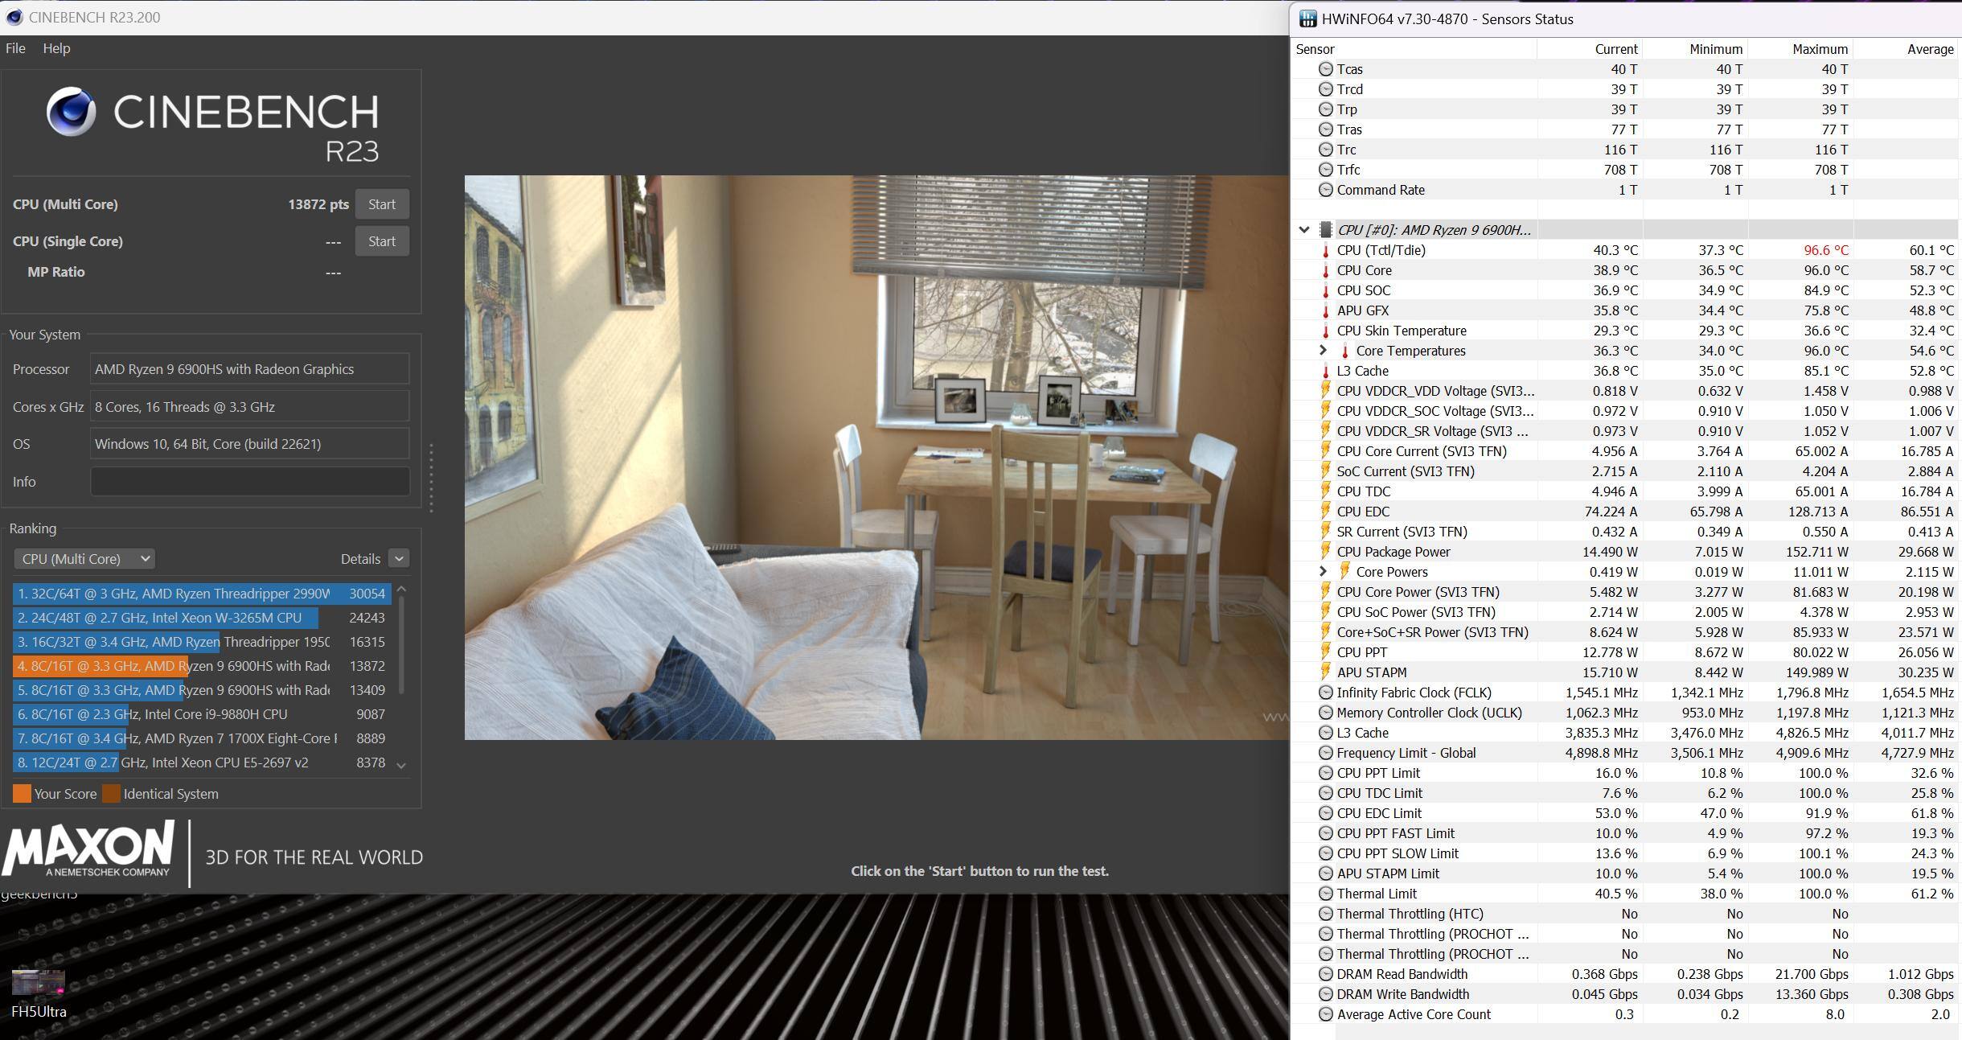Click the lightning icon beside CPU EDC
Screen dimensions: 1962x1040
(1326, 512)
